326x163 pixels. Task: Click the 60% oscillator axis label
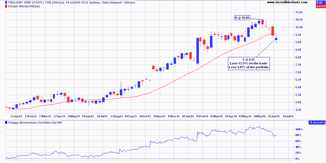[x=299, y=141]
